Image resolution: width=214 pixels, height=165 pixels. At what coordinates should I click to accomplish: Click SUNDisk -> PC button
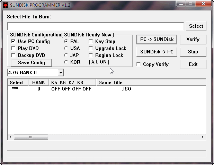(157, 52)
